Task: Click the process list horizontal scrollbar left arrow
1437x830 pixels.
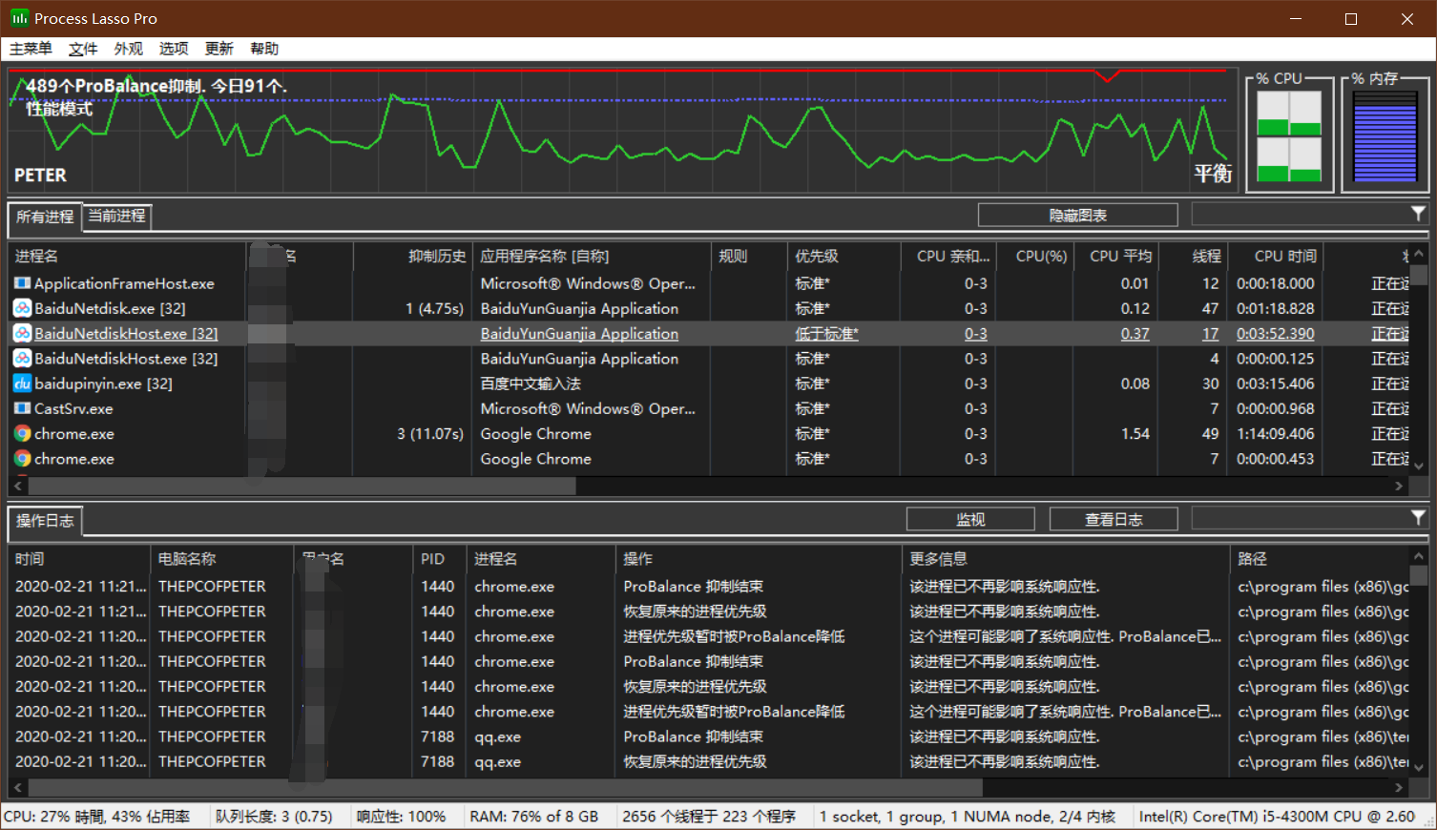Action: (17, 486)
